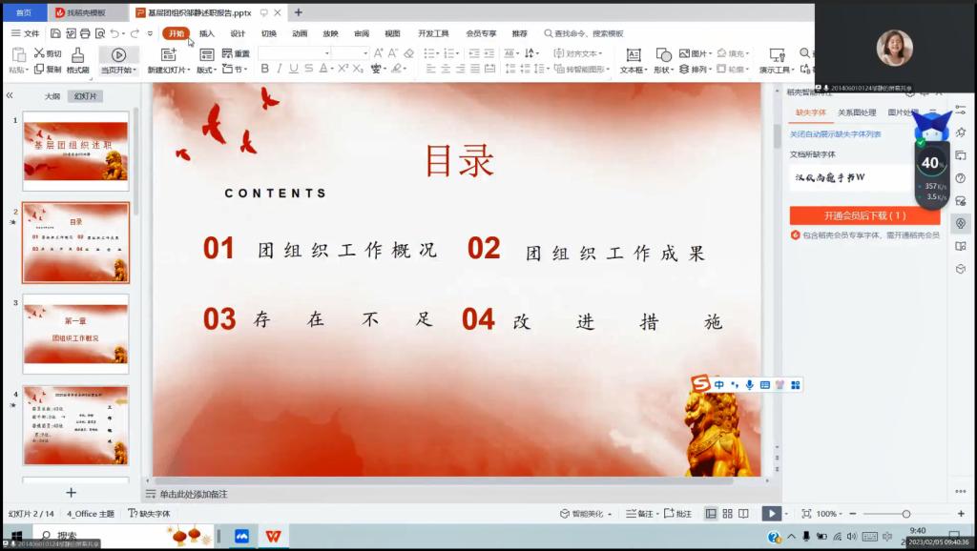Start slideshow with the status bar play button
977x551 pixels.
(x=770, y=514)
